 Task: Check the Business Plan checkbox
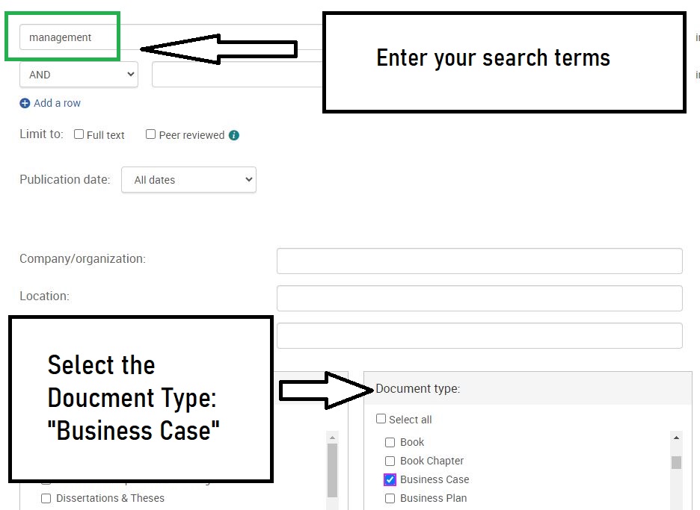(x=390, y=498)
